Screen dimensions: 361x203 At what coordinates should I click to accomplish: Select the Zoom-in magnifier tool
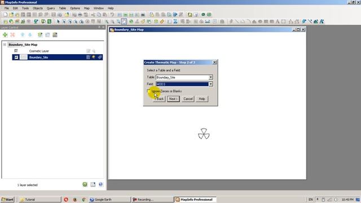(x=107, y=21)
